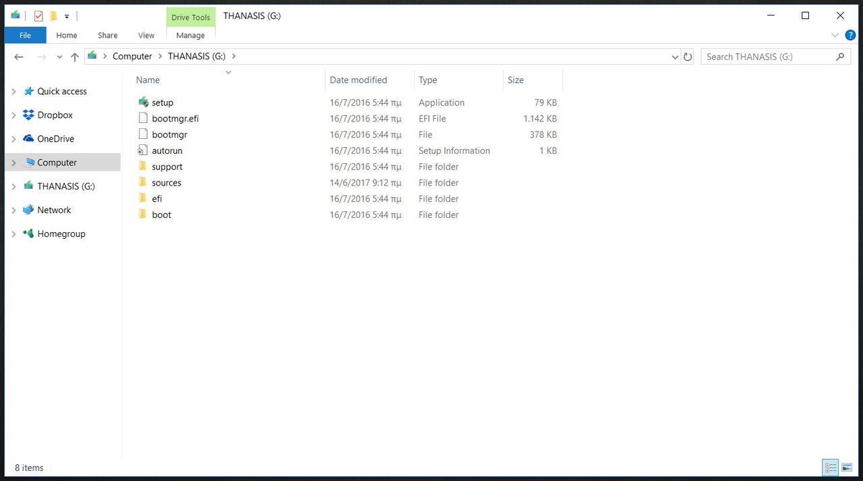Open the File menu
The height and width of the screenshot is (481, 863).
25,35
